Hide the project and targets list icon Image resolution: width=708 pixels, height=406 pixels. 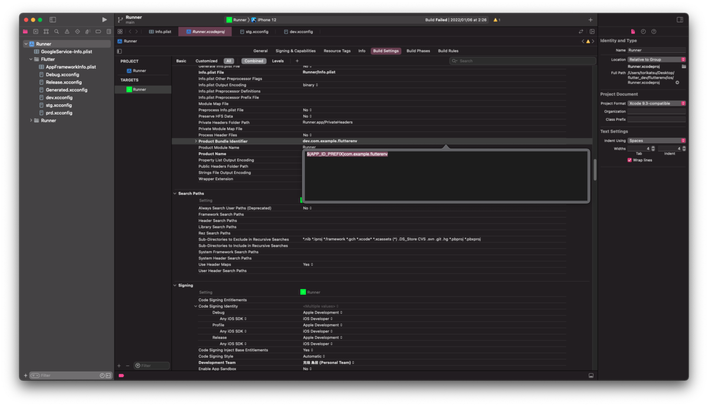tap(120, 51)
